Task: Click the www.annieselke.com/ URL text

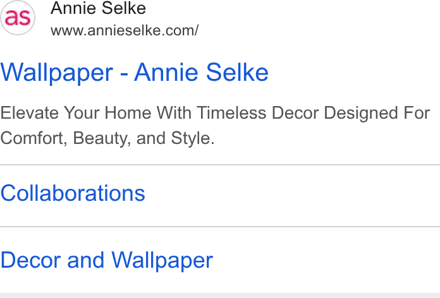Action: click(x=125, y=30)
